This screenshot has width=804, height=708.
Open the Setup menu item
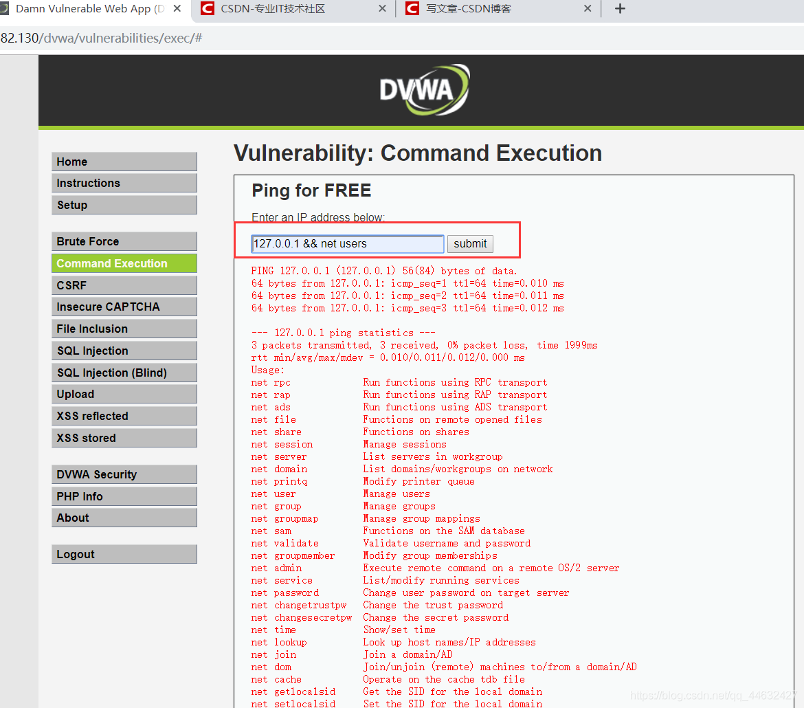tap(124, 206)
